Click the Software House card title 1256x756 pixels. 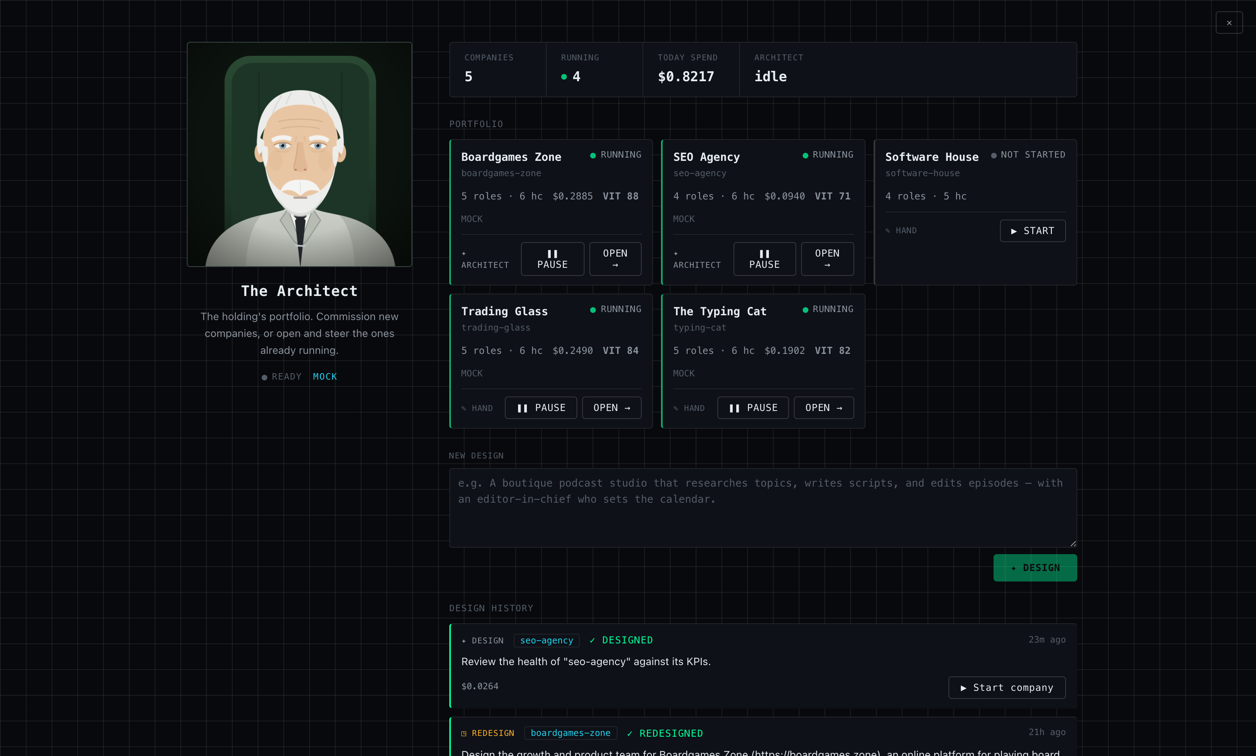click(931, 157)
